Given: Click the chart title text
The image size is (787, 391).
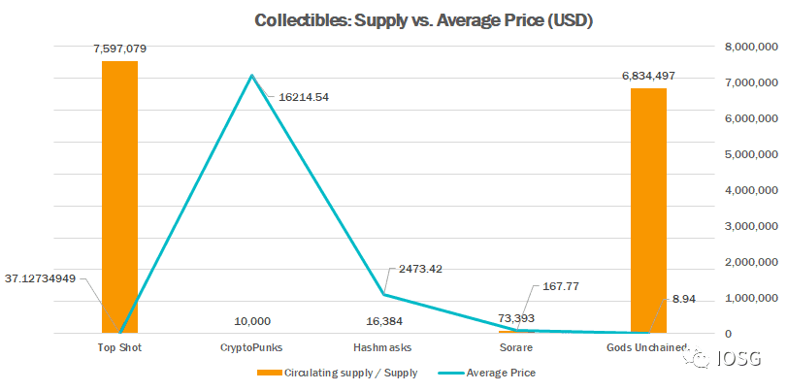Looking at the screenshot, I should coord(424,20).
